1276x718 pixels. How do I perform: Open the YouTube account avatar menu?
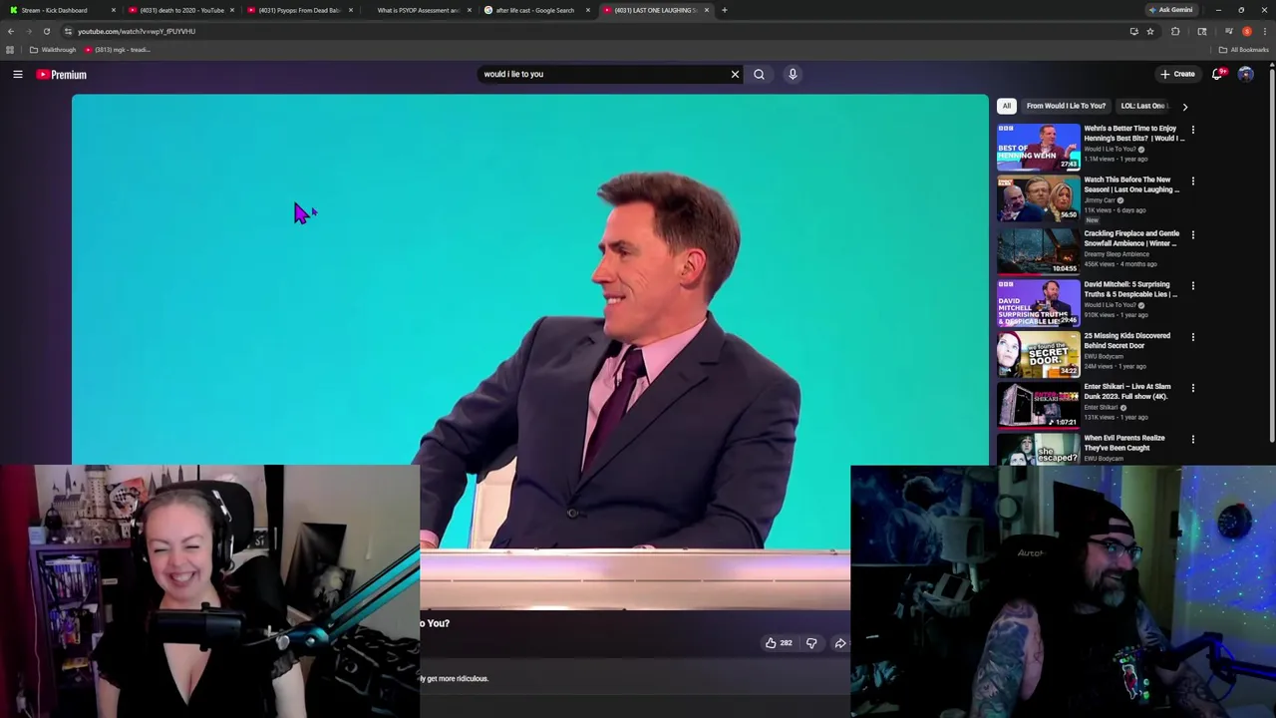coord(1245,74)
